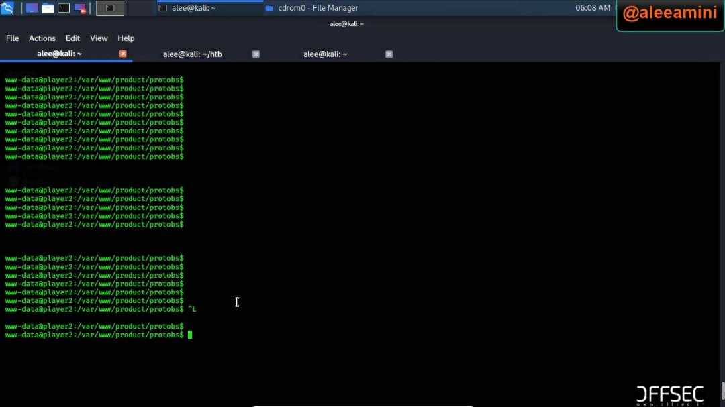Open the Actions menu
This screenshot has height=407, width=725.
pyautogui.click(x=42, y=38)
